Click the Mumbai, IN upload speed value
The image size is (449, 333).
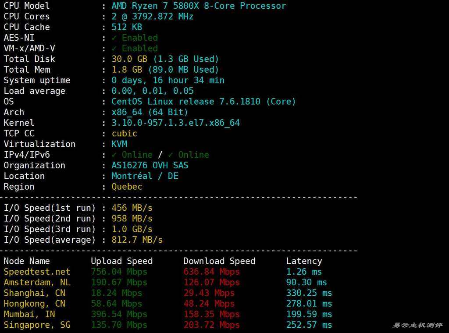119,314
